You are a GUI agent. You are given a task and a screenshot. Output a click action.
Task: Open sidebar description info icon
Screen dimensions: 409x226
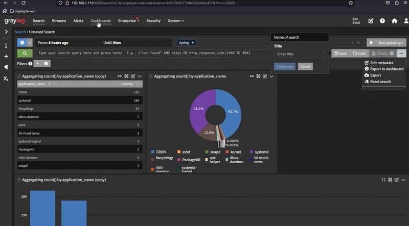coord(6,46)
